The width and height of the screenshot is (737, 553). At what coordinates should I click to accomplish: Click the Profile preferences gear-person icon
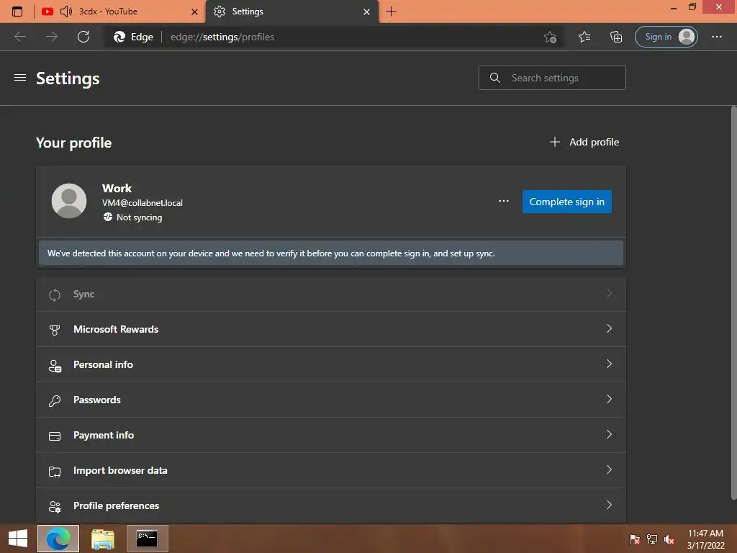pos(55,507)
